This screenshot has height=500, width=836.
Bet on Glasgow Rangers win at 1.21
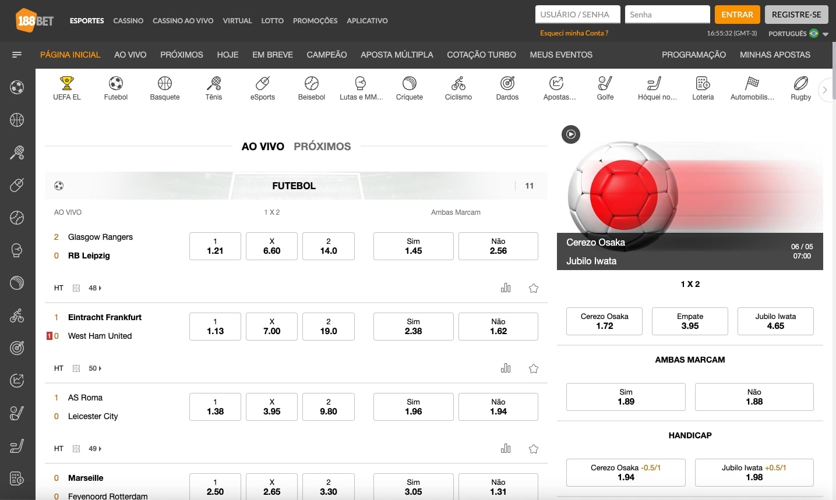tap(215, 246)
